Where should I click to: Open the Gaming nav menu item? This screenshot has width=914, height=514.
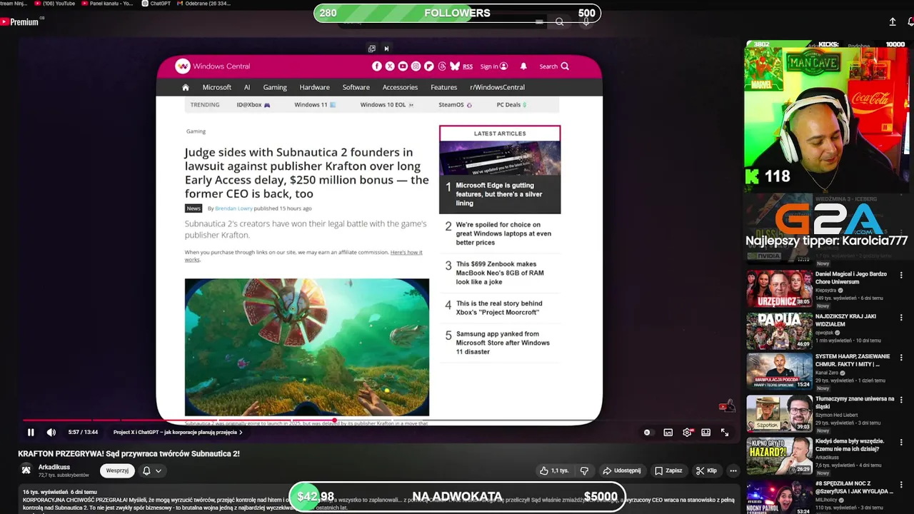(275, 87)
